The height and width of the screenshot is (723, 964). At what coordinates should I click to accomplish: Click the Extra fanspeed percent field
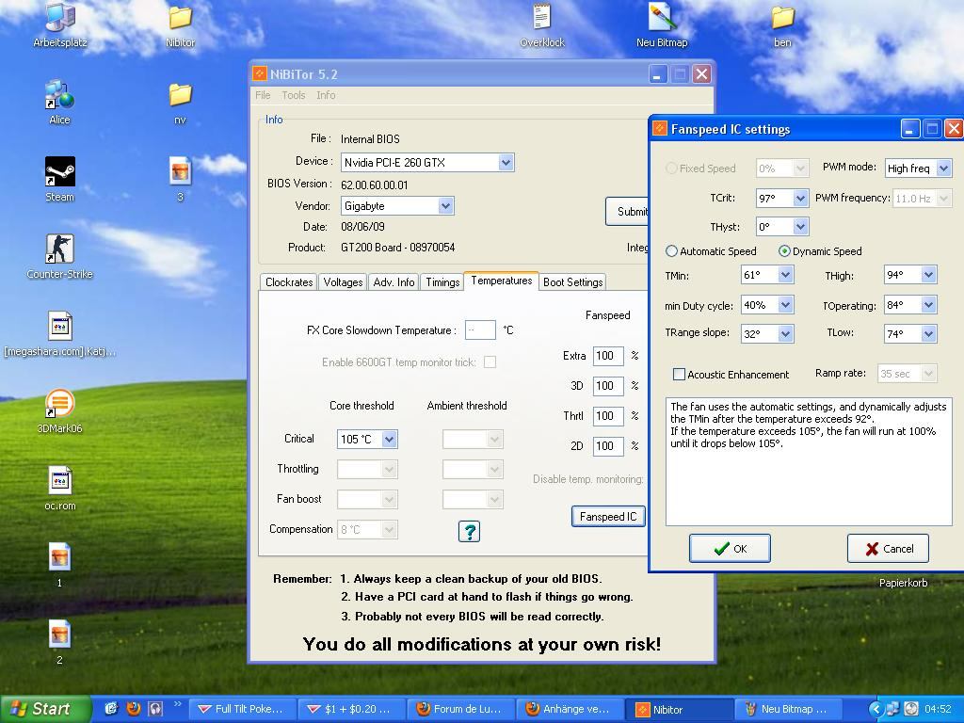(608, 355)
